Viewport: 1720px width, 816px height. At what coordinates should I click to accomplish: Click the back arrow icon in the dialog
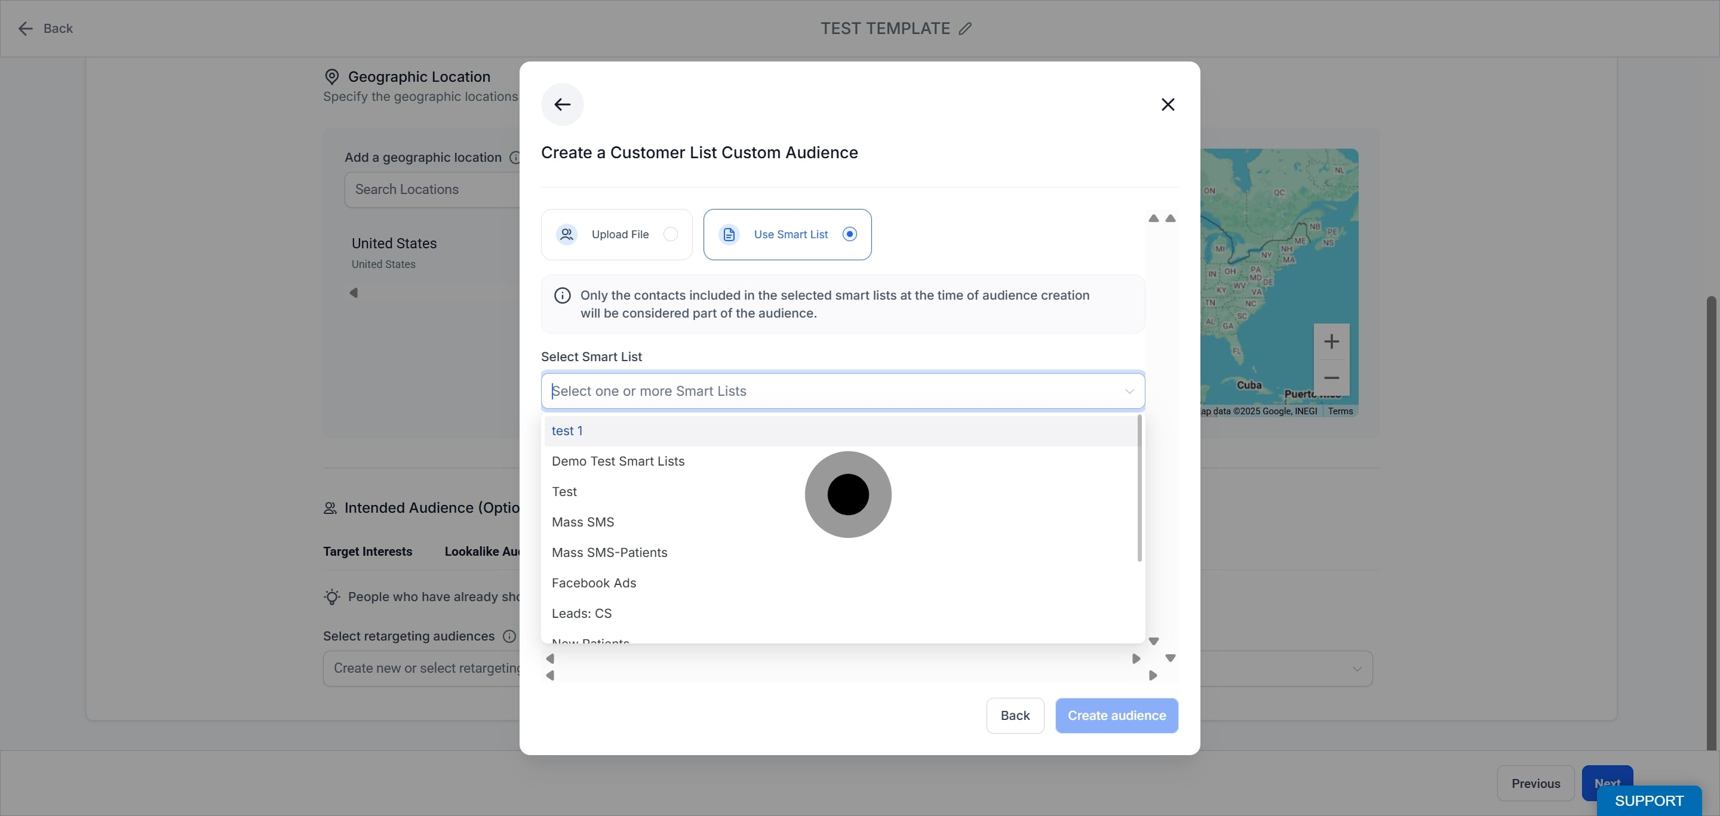(x=562, y=104)
